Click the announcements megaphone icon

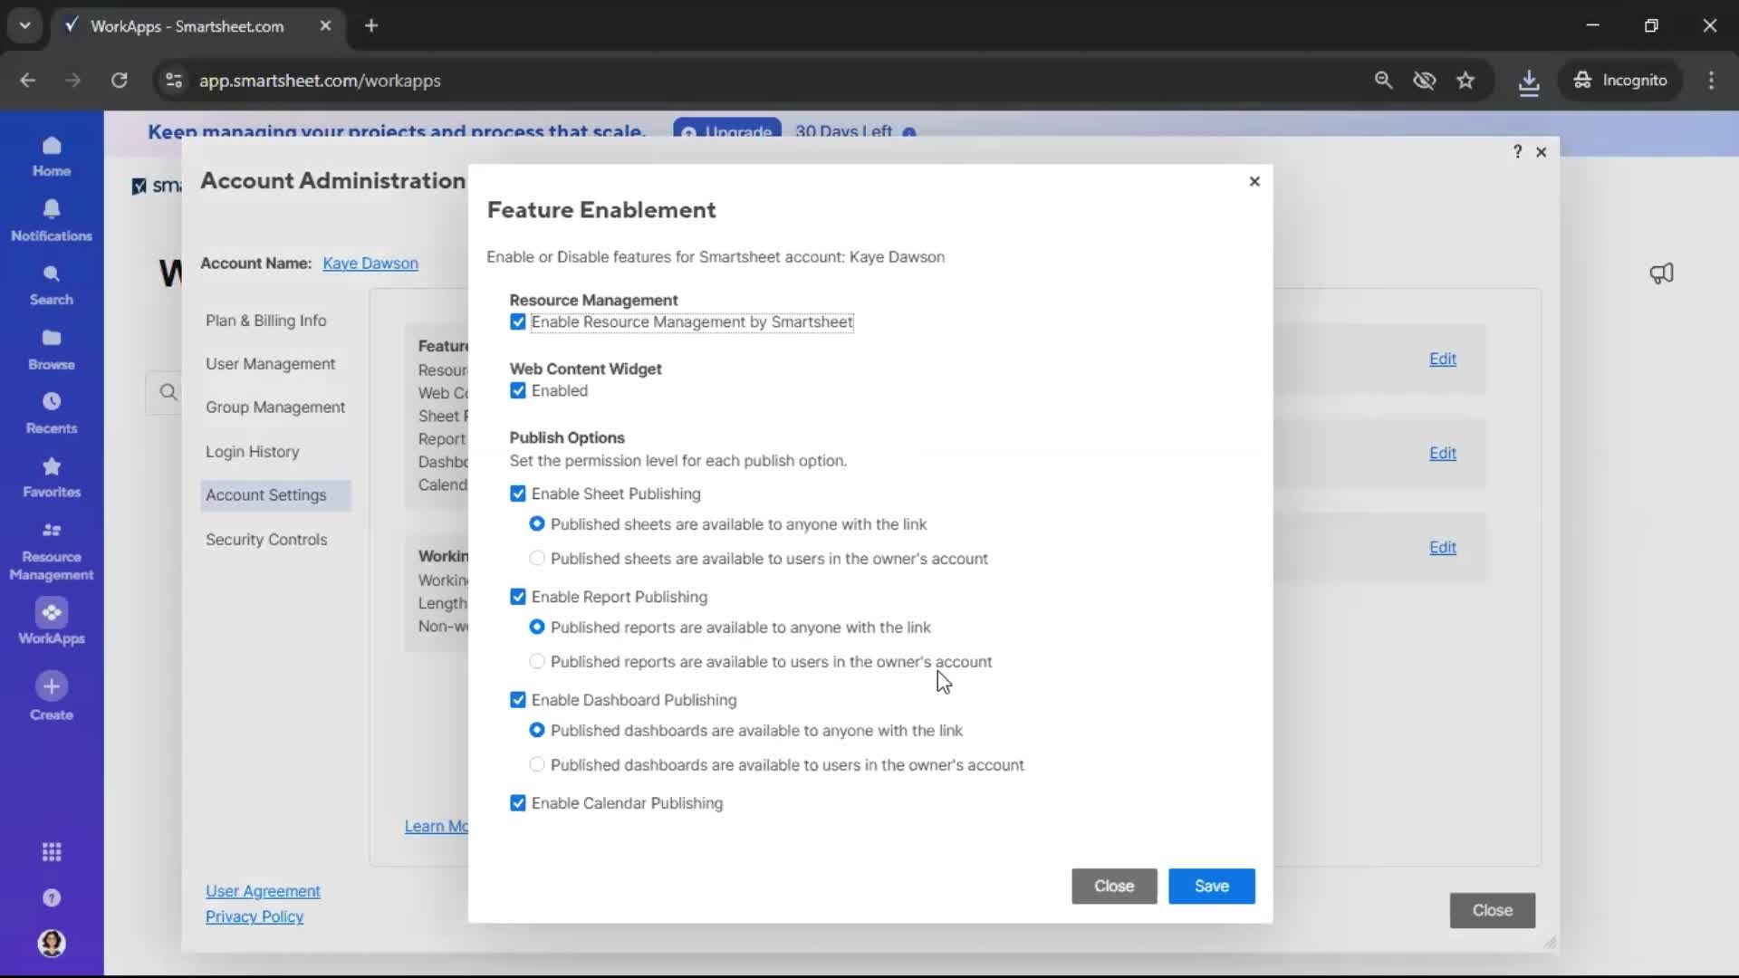(1661, 273)
